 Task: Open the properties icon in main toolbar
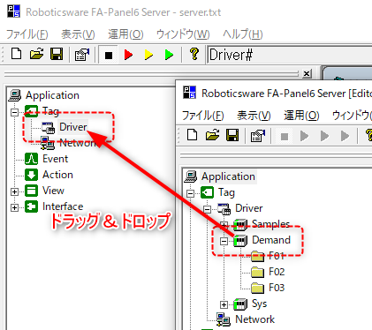pos(82,55)
